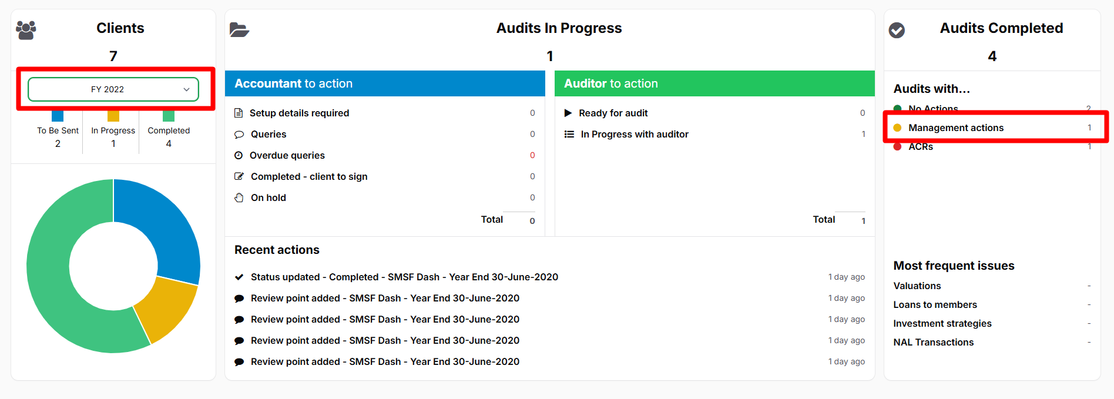Image resolution: width=1114 pixels, height=399 pixels.
Task: Open the ACRs audits row
Action: [992, 146]
